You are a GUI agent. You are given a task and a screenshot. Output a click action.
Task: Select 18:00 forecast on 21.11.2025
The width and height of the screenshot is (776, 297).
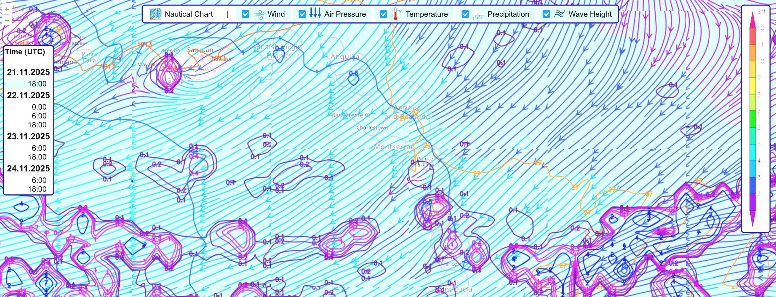pyautogui.click(x=26, y=84)
